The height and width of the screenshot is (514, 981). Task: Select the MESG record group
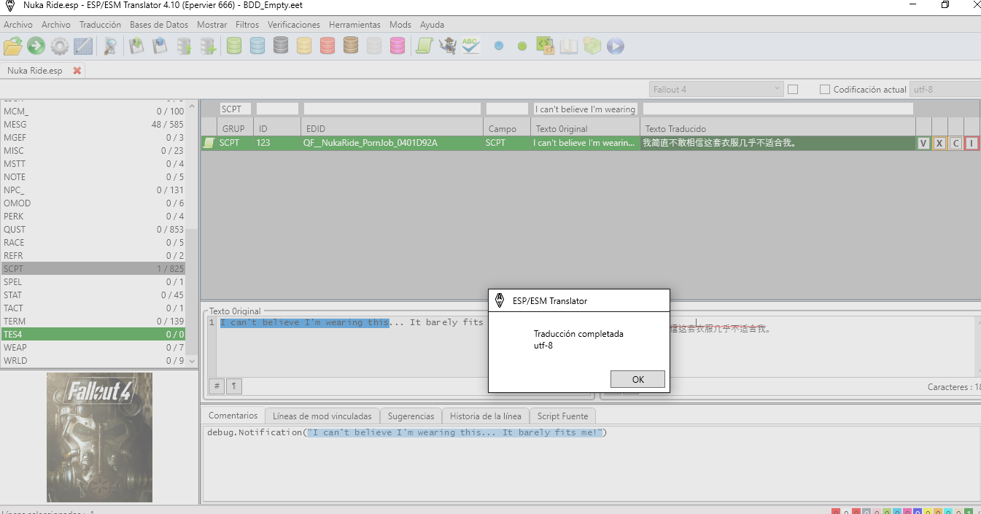tap(93, 125)
